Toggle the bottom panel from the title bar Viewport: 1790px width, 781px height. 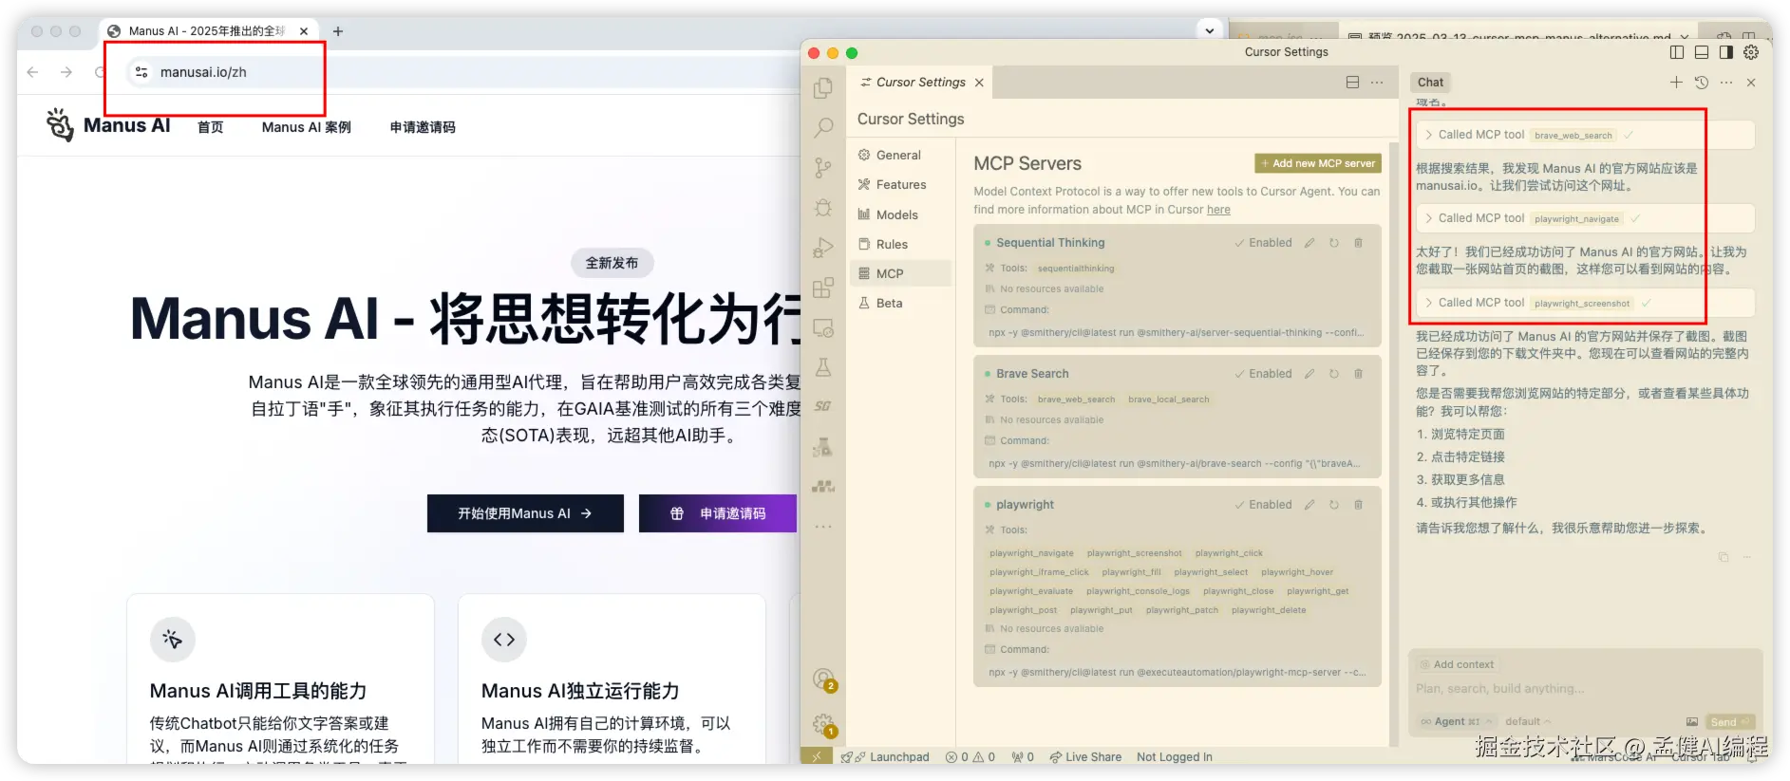point(1702,52)
